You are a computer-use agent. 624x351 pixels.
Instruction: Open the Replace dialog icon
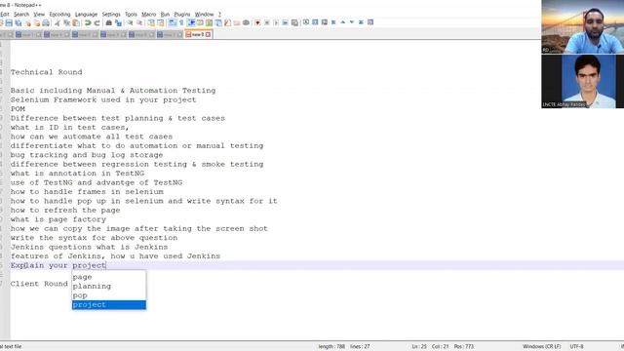(118, 22)
